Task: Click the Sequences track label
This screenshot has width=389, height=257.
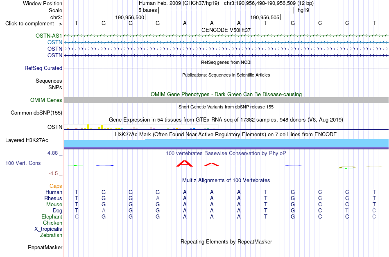Action: coord(49,81)
